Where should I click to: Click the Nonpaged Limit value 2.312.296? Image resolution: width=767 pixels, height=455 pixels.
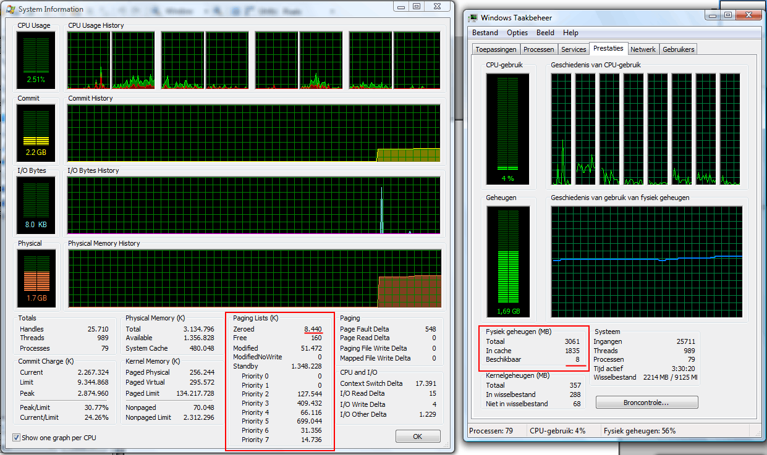click(x=198, y=417)
